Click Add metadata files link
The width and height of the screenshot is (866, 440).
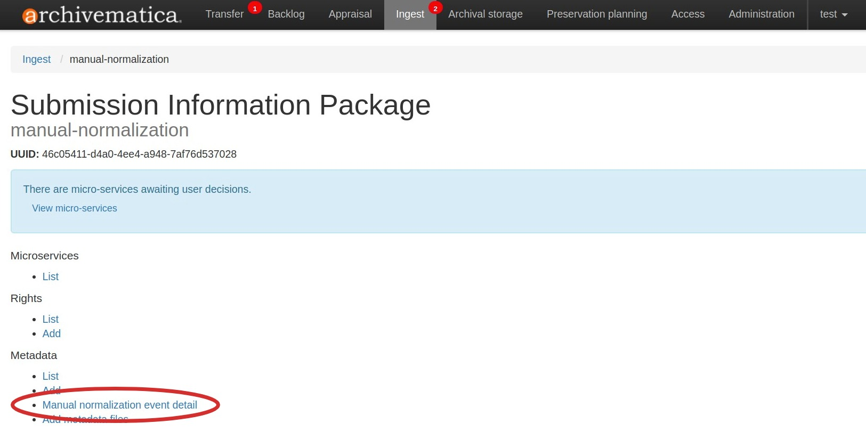click(85, 420)
